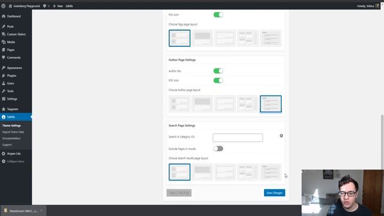The width and height of the screenshot is (384, 216).
Task: Click the New plus icon in the admin bar
Action: [55, 6]
